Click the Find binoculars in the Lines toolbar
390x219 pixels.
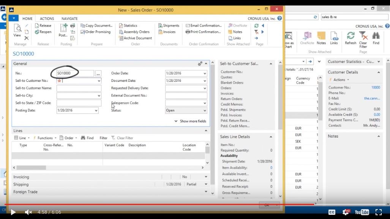point(87,138)
